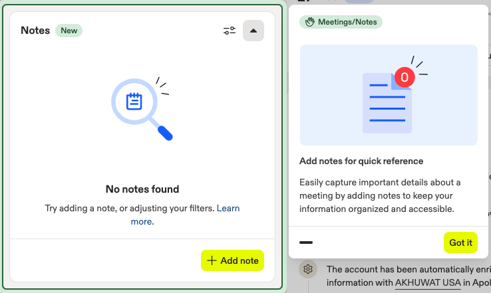The height and width of the screenshot is (293, 491).
Task: Dismiss the tooltip with Got it
Action: pyautogui.click(x=460, y=243)
